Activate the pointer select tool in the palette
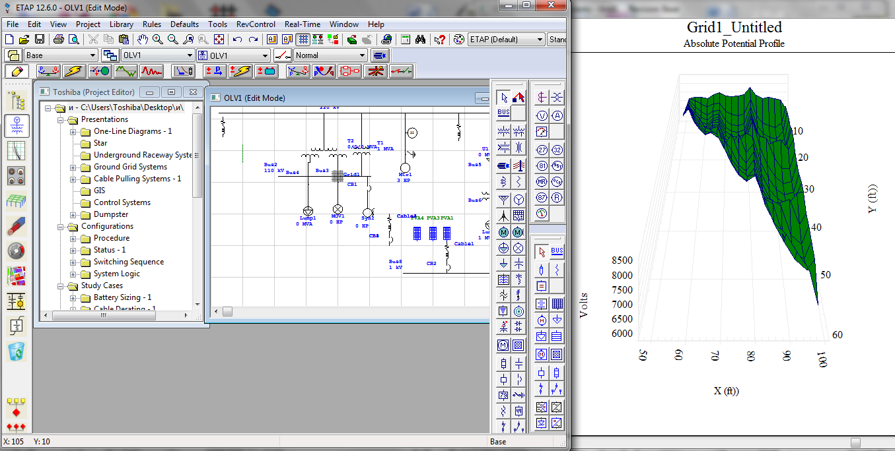This screenshot has height=451, width=895. point(503,98)
